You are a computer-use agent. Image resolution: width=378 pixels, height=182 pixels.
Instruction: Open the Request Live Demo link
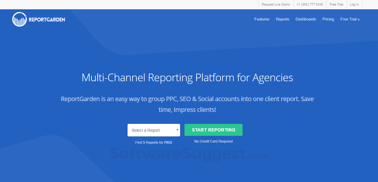coord(276,4)
